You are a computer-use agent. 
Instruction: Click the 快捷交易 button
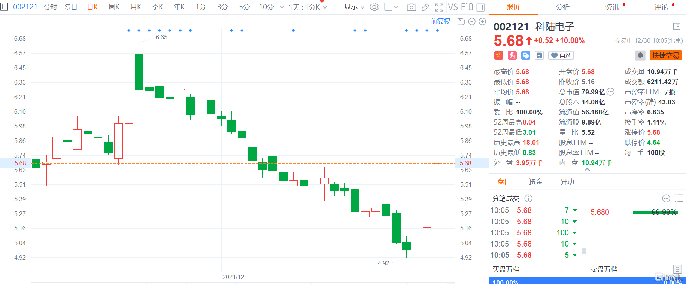(x=665, y=55)
